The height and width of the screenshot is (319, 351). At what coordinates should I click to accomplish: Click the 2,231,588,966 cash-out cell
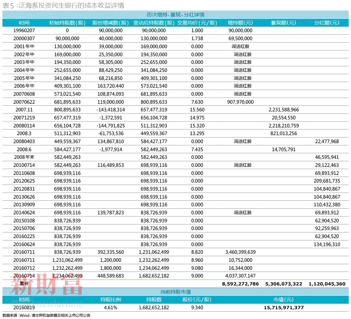(283, 110)
